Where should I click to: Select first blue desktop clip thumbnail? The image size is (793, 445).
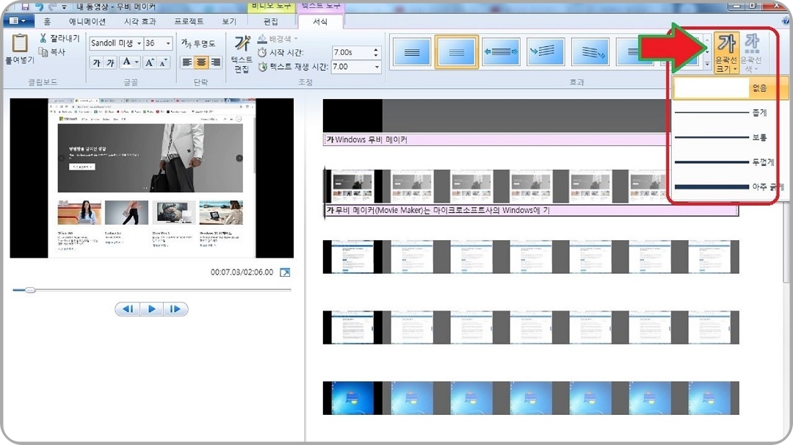tap(352, 398)
